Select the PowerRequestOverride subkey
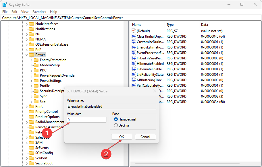The image size is (262, 167). [x=57, y=75]
